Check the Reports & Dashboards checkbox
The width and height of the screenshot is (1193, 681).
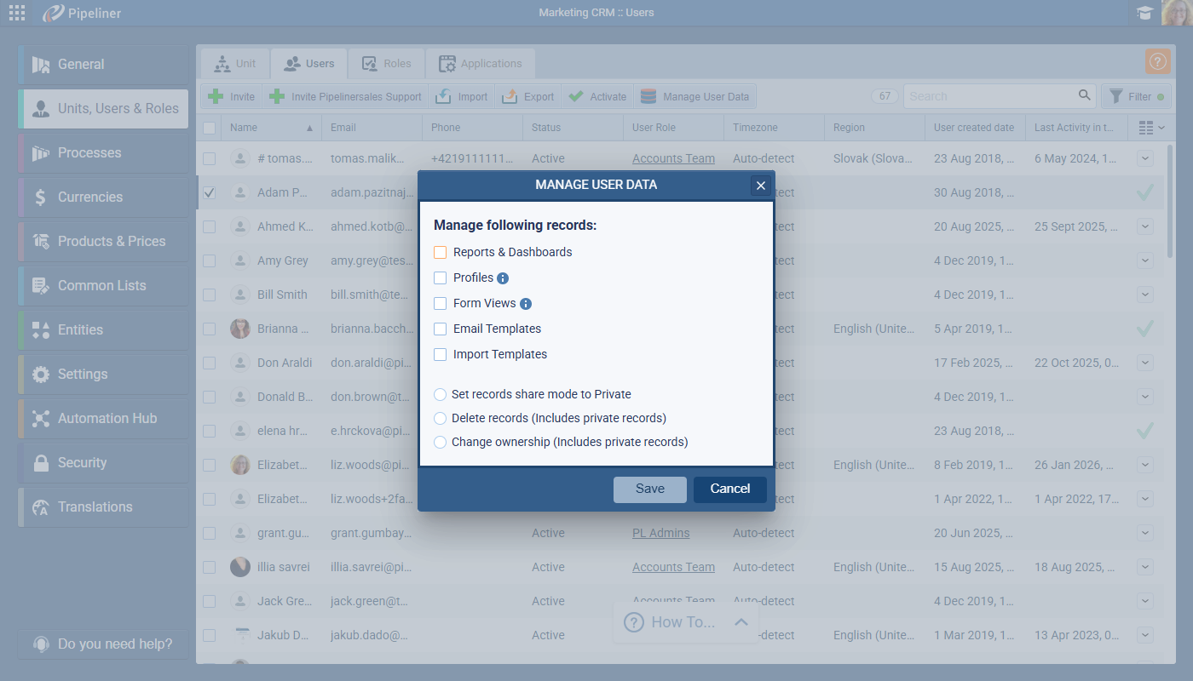click(441, 253)
